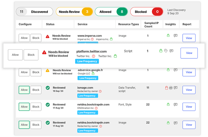208x137 pixels.
Task: Open lock insight icon for adservice.google.fr
Action: tap(168, 70)
